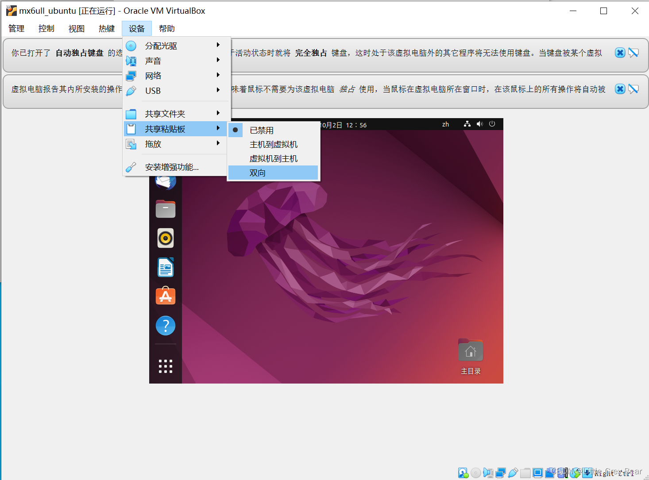Click display settings status bar icon
This screenshot has width=649, height=480.
tap(538, 472)
